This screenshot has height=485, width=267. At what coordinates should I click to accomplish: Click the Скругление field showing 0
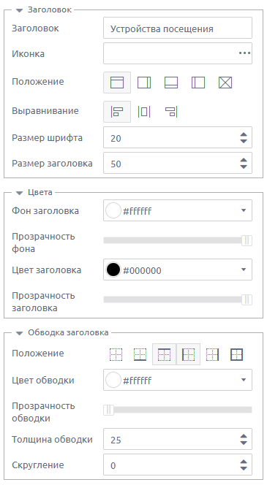(x=178, y=465)
